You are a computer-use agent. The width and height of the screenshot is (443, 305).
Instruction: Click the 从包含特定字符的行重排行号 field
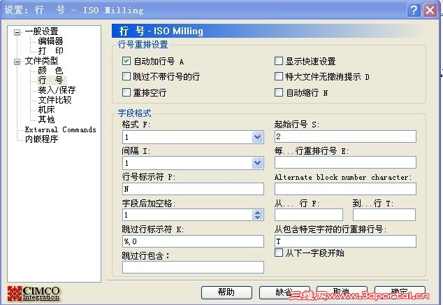pos(345,241)
